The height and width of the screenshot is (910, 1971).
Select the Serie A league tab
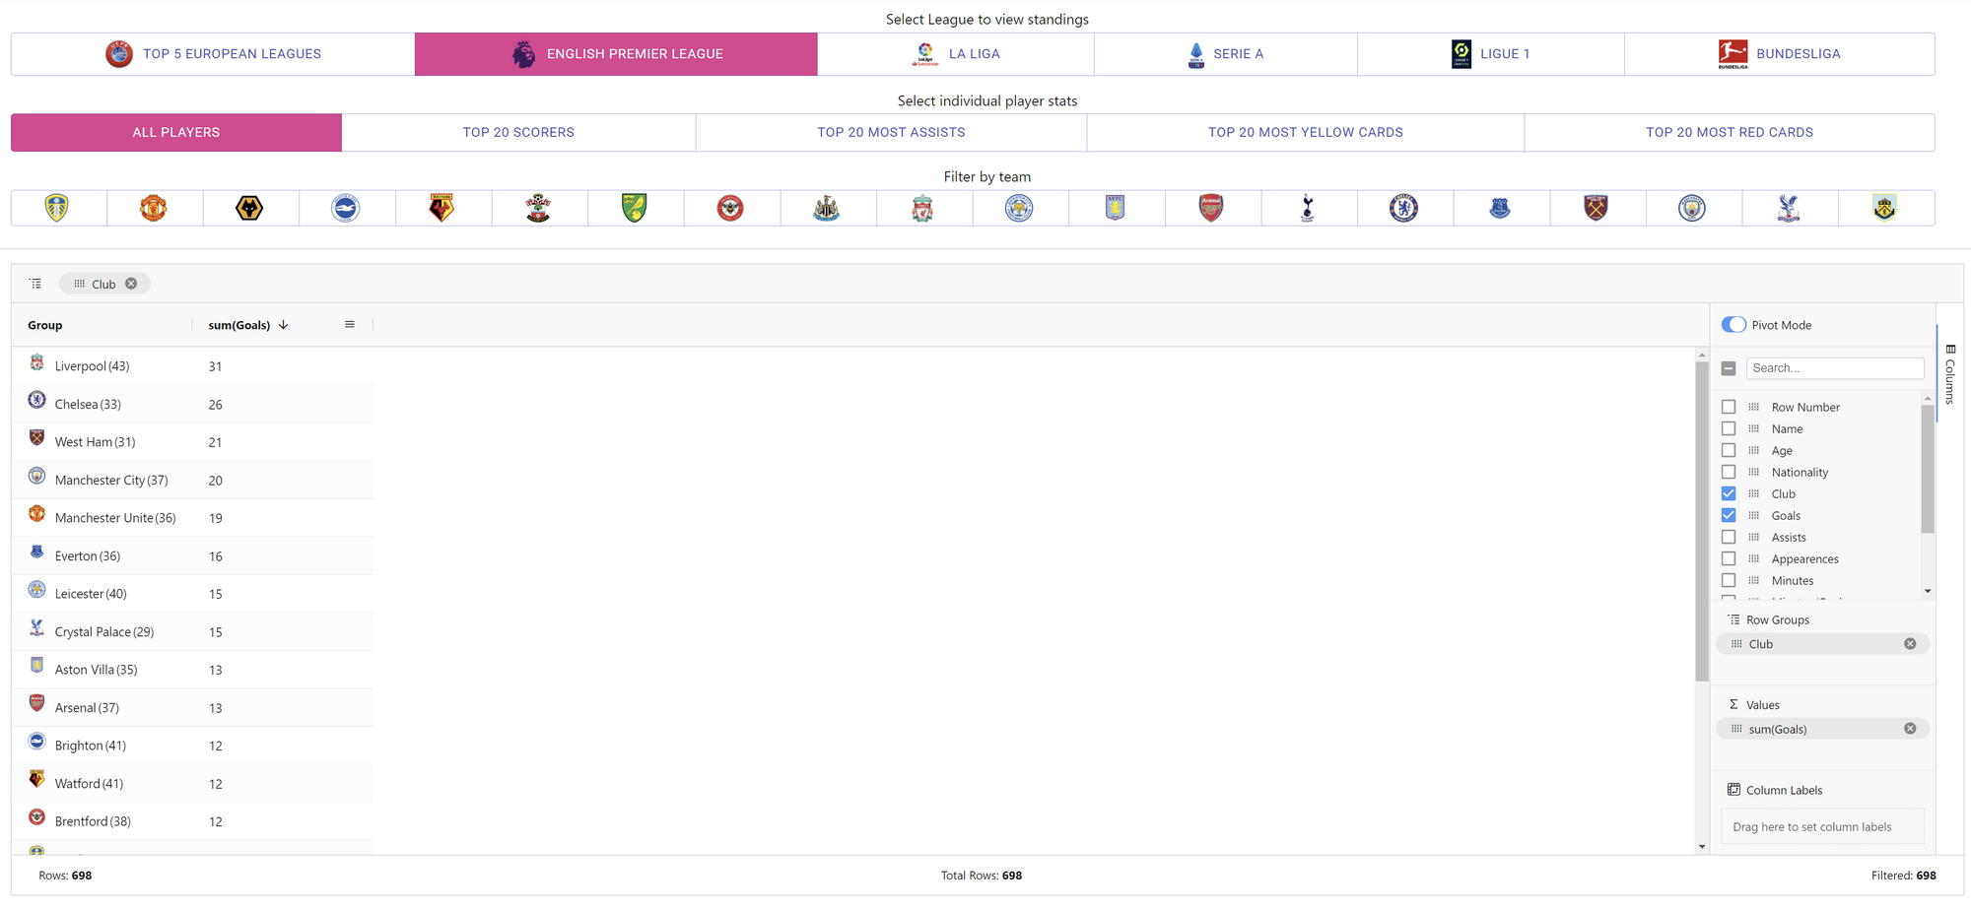point(1225,54)
